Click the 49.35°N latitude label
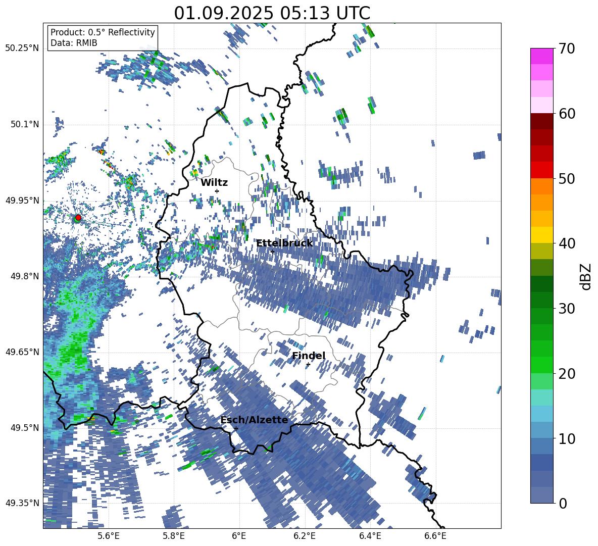The image size is (598, 546). (23, 503)
